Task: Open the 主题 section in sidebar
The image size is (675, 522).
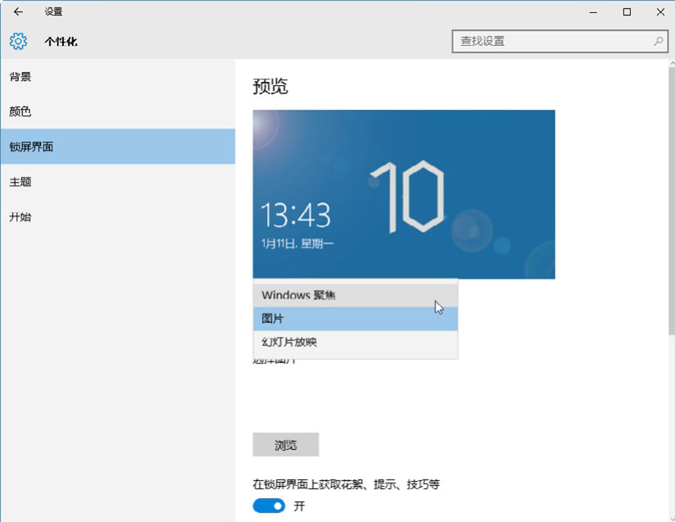Action: pos(20,182)
